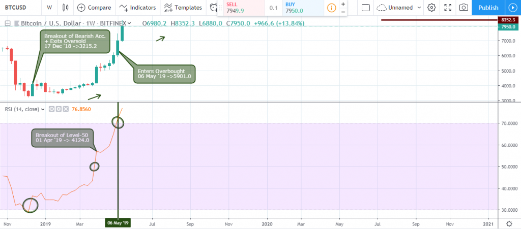Click the flag icon beside Bitcoin title

[x=16, y=23]
